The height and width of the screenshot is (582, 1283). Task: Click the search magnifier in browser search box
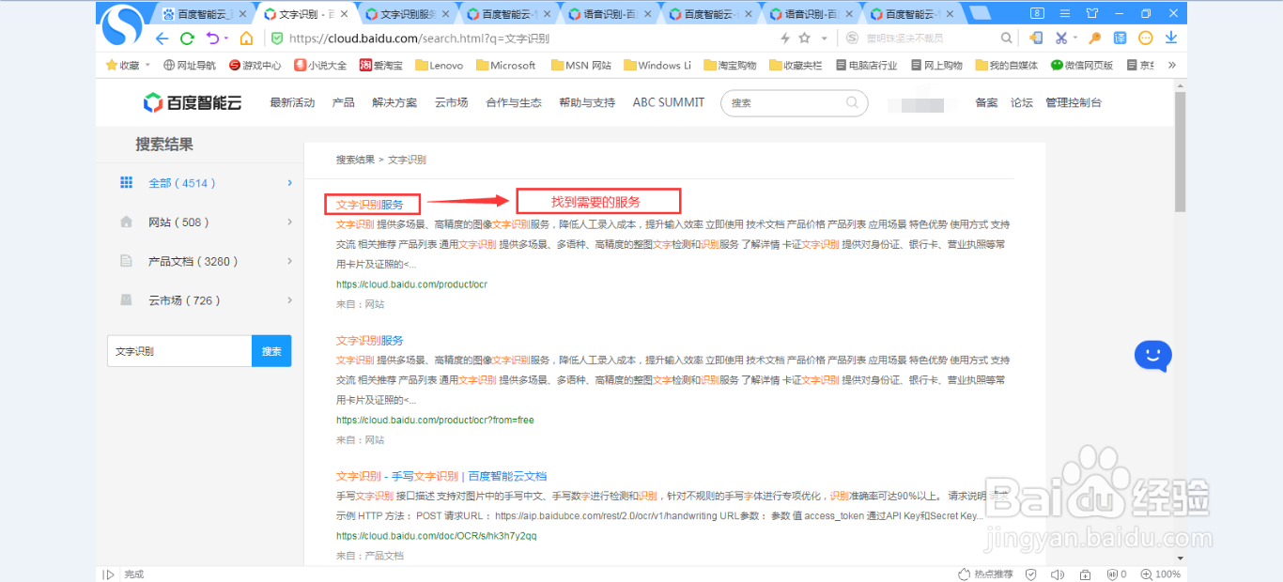[x=1006, y=38]
